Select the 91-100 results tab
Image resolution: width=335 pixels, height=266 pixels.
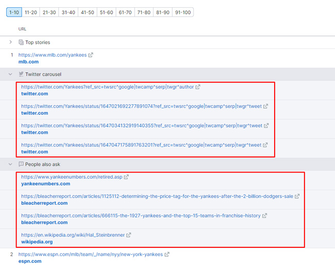pyautogui.click(x=182, y=12)
